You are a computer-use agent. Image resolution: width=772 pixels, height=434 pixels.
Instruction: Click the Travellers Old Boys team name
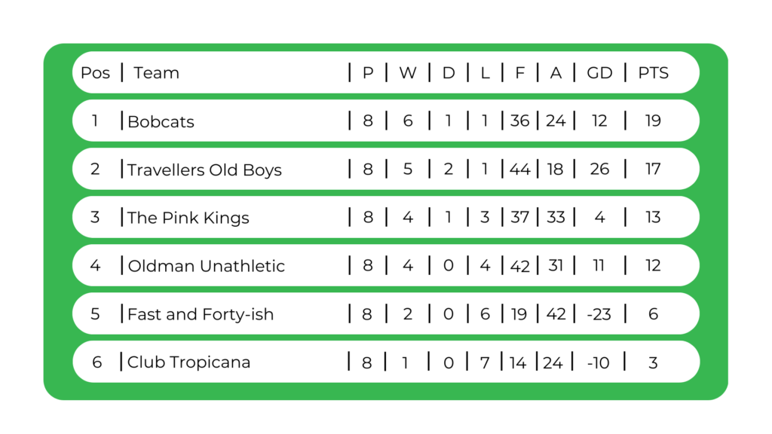pos(204,170)
